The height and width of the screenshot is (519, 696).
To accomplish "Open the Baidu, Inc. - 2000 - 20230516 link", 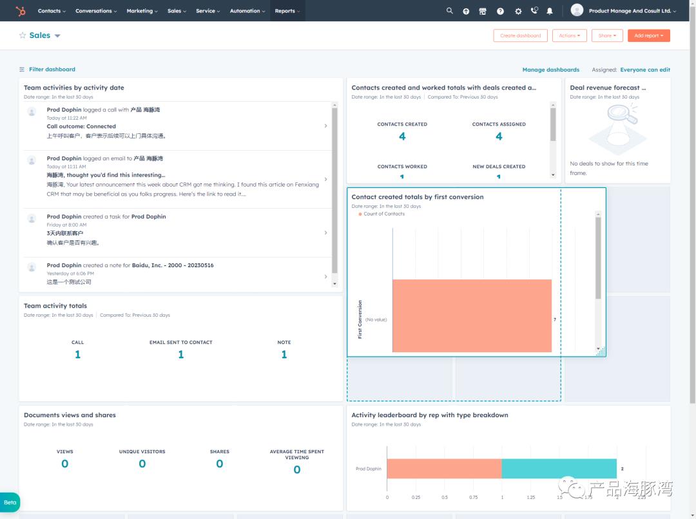I will pos(173,265).
